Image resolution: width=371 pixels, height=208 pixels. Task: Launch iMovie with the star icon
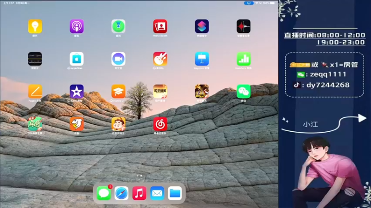click(x=77, y=91)
